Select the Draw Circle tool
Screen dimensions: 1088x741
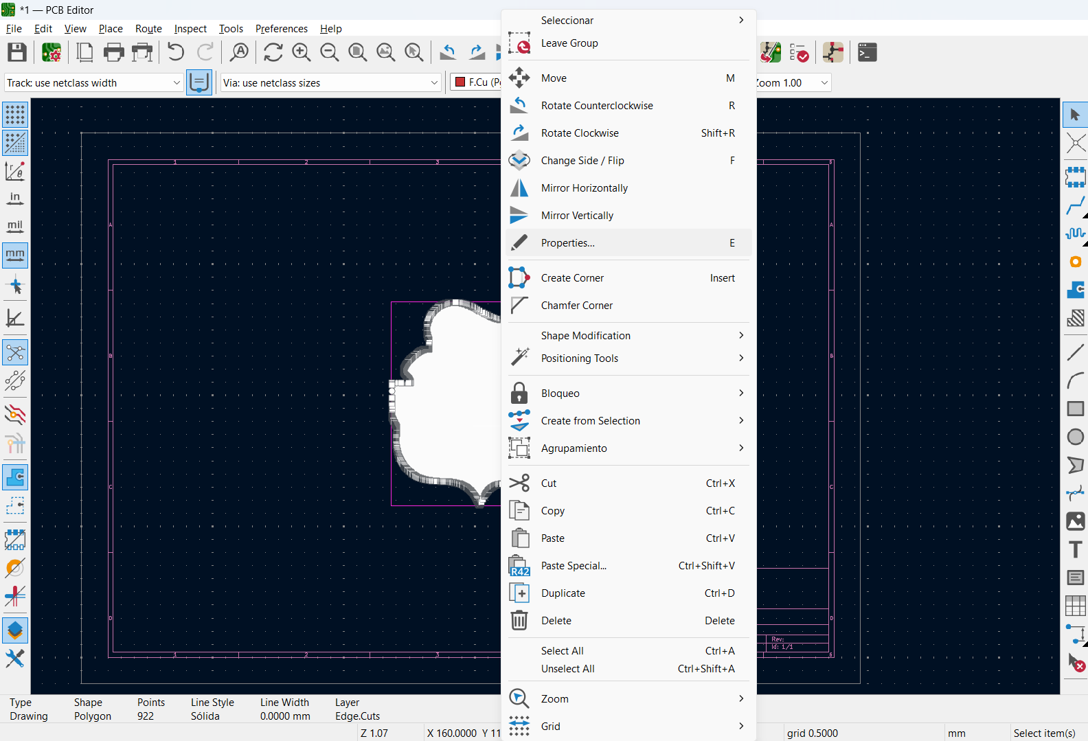[x=1076, y=437]
